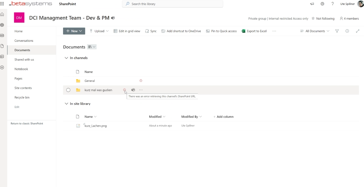Image resolution: width=364 pixels, height=187 pixels.
Task: Click the error icon on General folder
Action: point(141,80)
